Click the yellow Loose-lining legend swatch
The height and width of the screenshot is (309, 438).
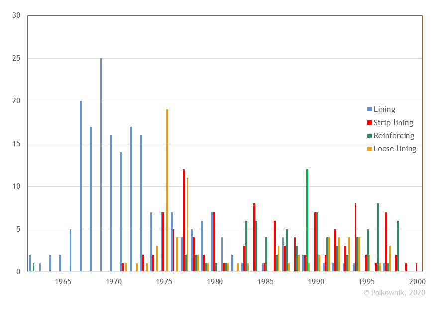coord(368,148)
